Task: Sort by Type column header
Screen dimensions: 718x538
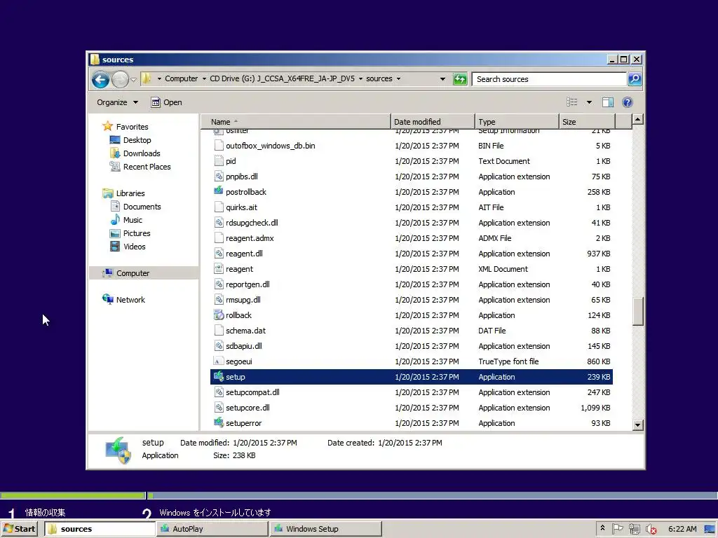Action: [x=517, y=122]
